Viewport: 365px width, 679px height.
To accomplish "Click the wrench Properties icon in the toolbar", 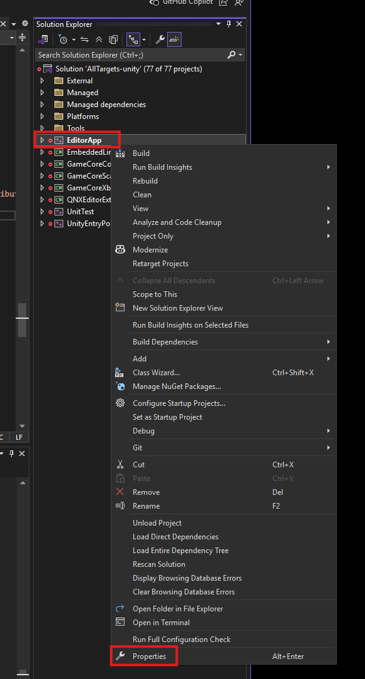I will (160, 40).
